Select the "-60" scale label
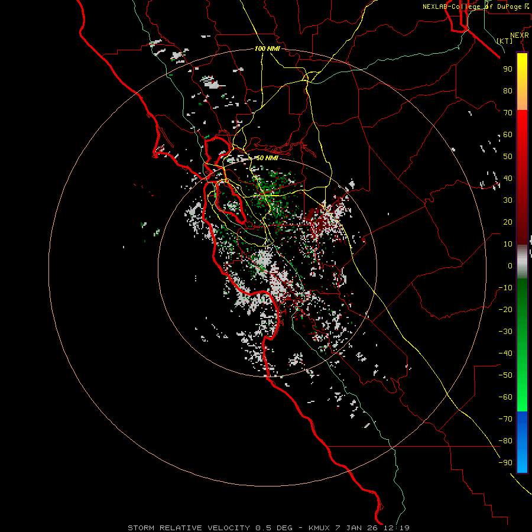 tap(505, 397)
